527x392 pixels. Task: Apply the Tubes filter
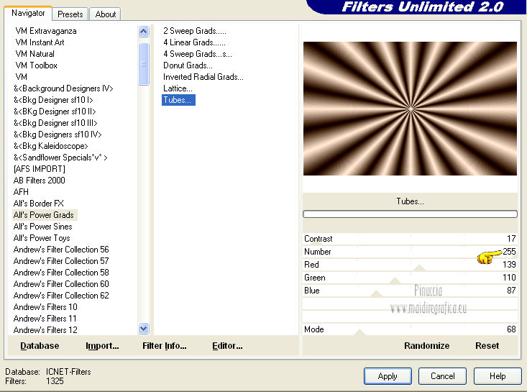click(x=388, y=376)
